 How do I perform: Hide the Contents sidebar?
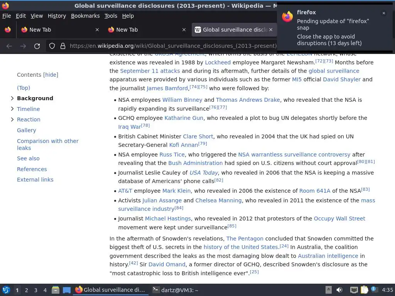(x=51, y=75)
